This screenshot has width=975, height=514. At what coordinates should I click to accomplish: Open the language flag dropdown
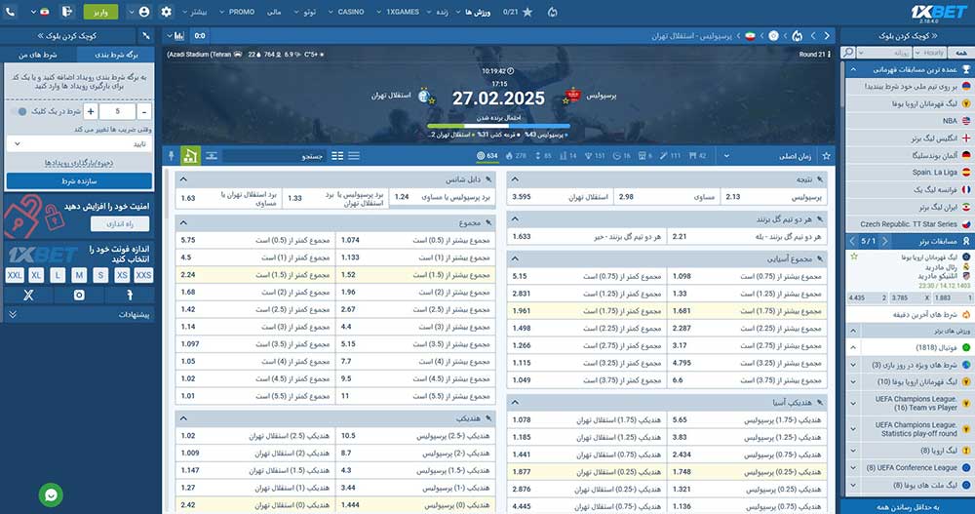point(39,11)
